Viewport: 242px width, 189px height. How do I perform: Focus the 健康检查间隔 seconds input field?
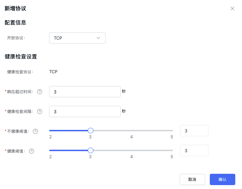(x=85, y=111)
